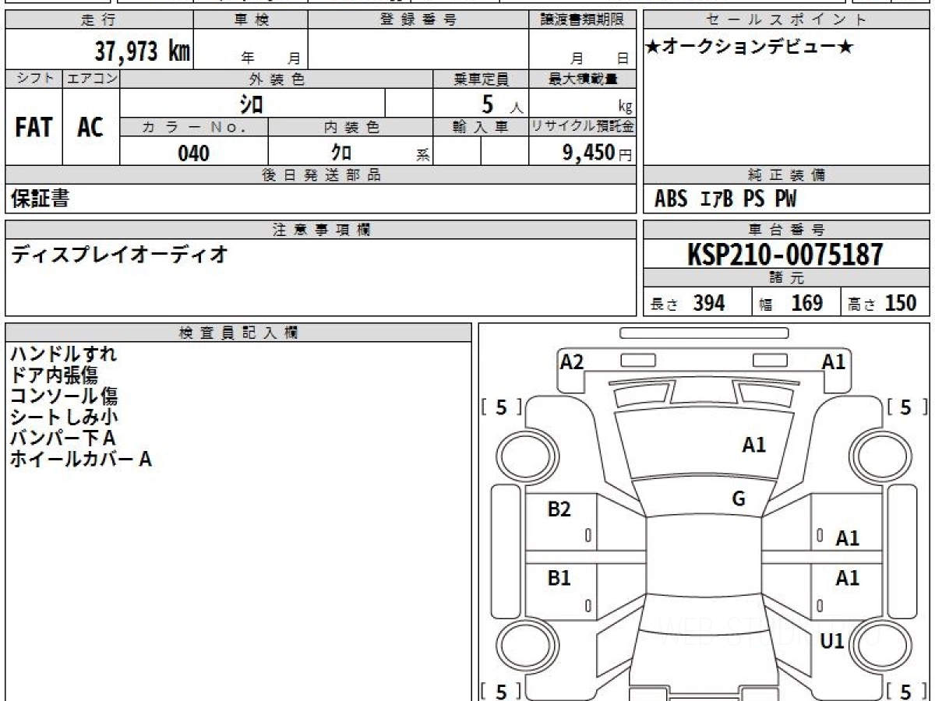Click the 輸入車 header
The height and width of the screenshot is (701, 935).
click(x=481, y=128)
